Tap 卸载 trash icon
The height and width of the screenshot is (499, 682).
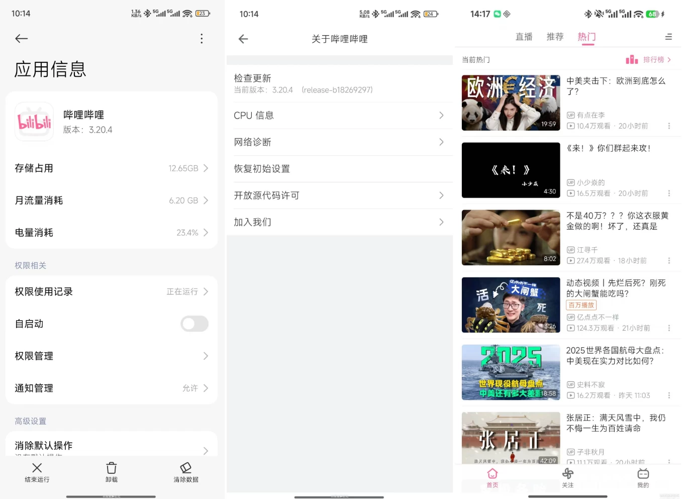pos(112,468)
